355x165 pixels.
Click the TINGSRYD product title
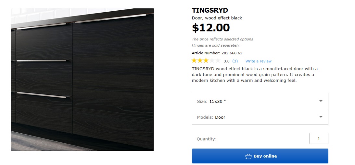(209, 10)
